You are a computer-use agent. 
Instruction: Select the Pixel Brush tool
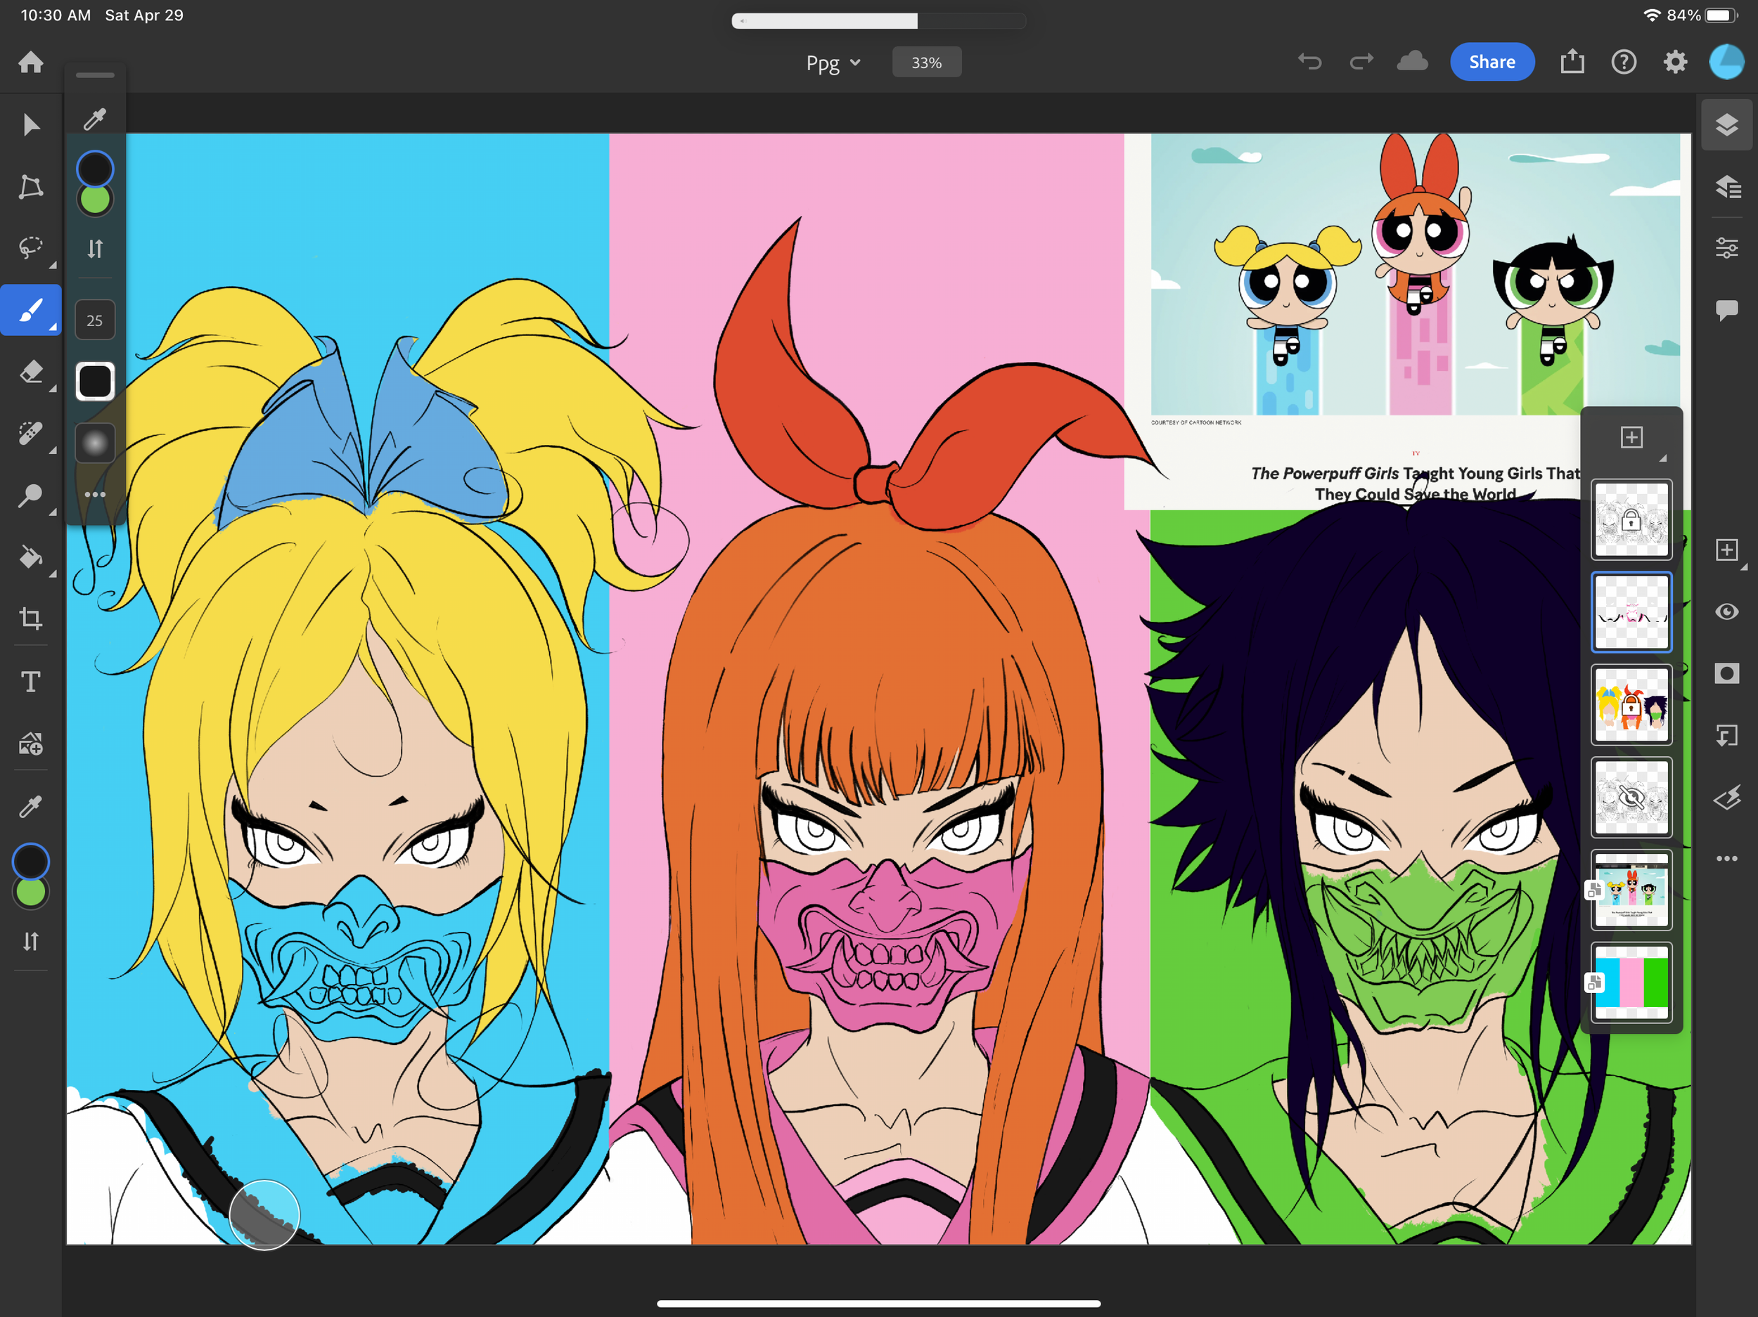[x=31, y=310]
